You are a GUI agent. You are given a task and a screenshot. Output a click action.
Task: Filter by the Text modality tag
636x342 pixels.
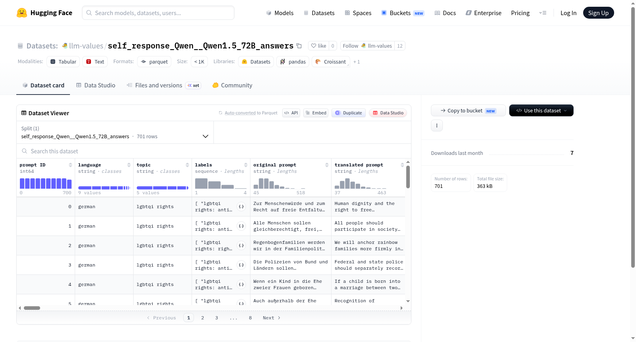coord(95,62)
